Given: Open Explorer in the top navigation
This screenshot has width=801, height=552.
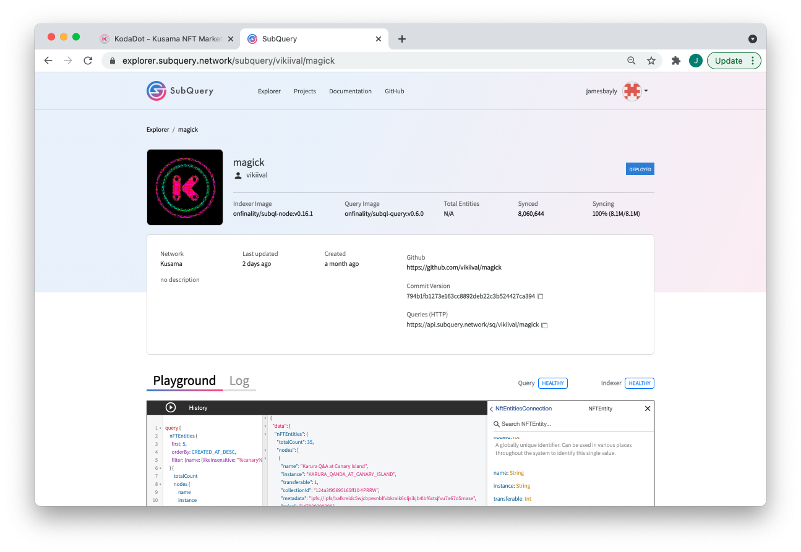Looking at the screenshot, I should (269, 91).
